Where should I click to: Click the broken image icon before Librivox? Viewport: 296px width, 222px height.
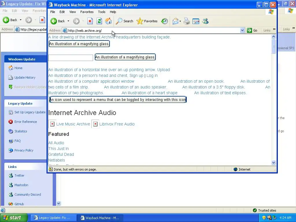coord(95,124)
